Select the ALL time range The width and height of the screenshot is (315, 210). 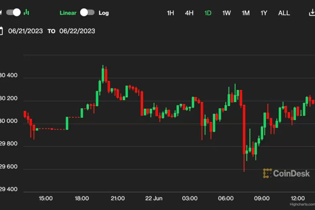coord(284,13)
